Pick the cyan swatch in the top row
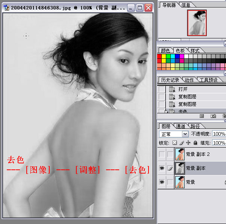This screenshot has height=224, width=226. point(173,56)
